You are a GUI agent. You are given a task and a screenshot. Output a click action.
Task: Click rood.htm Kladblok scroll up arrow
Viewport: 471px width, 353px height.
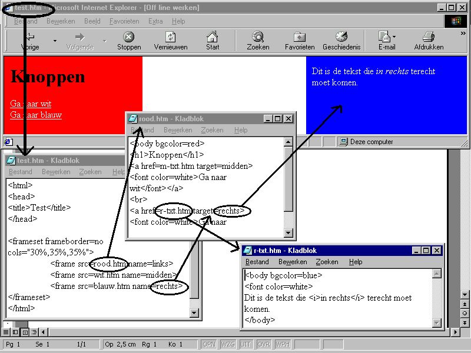(x=288, y=142)
